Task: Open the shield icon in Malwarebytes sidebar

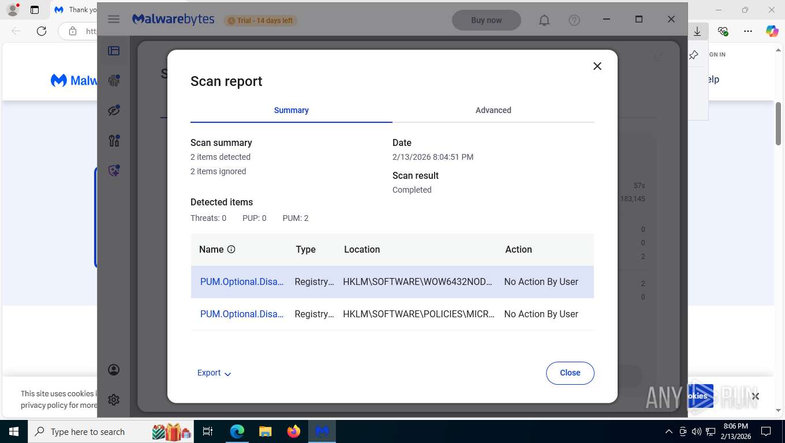Action: click(x=114, y=171)
